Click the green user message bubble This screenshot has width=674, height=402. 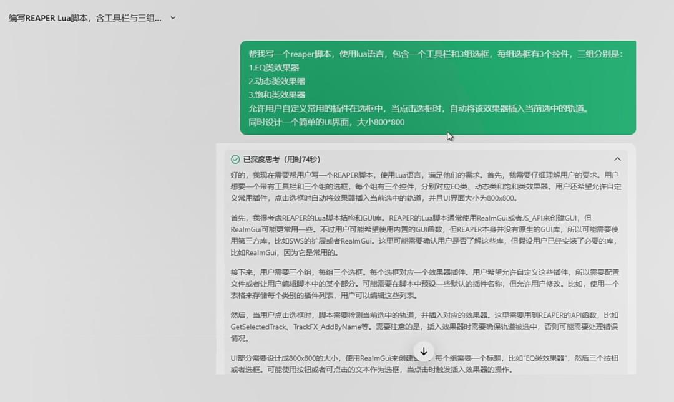[x=437, y=88]
